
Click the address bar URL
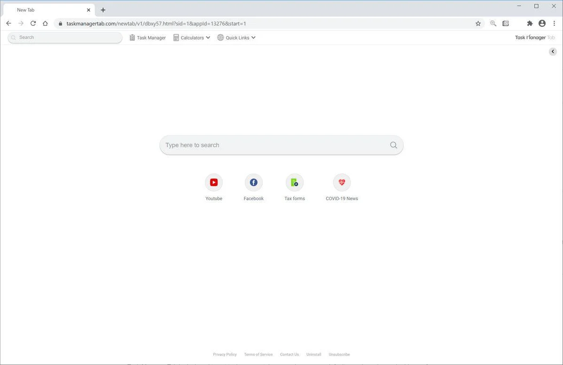[x=156, y=23]
